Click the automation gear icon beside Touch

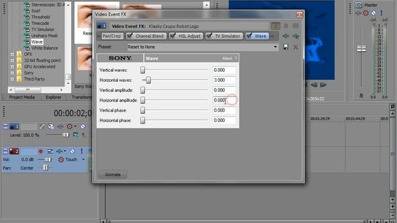61,160
